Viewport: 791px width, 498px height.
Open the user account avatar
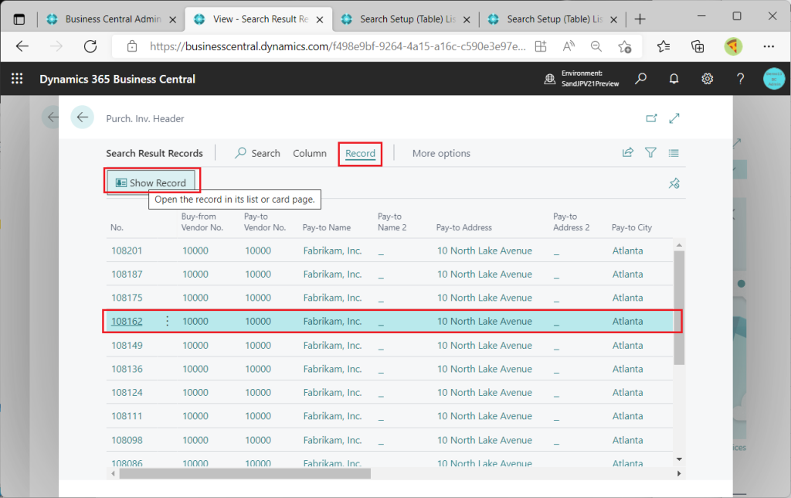(774, 79)
